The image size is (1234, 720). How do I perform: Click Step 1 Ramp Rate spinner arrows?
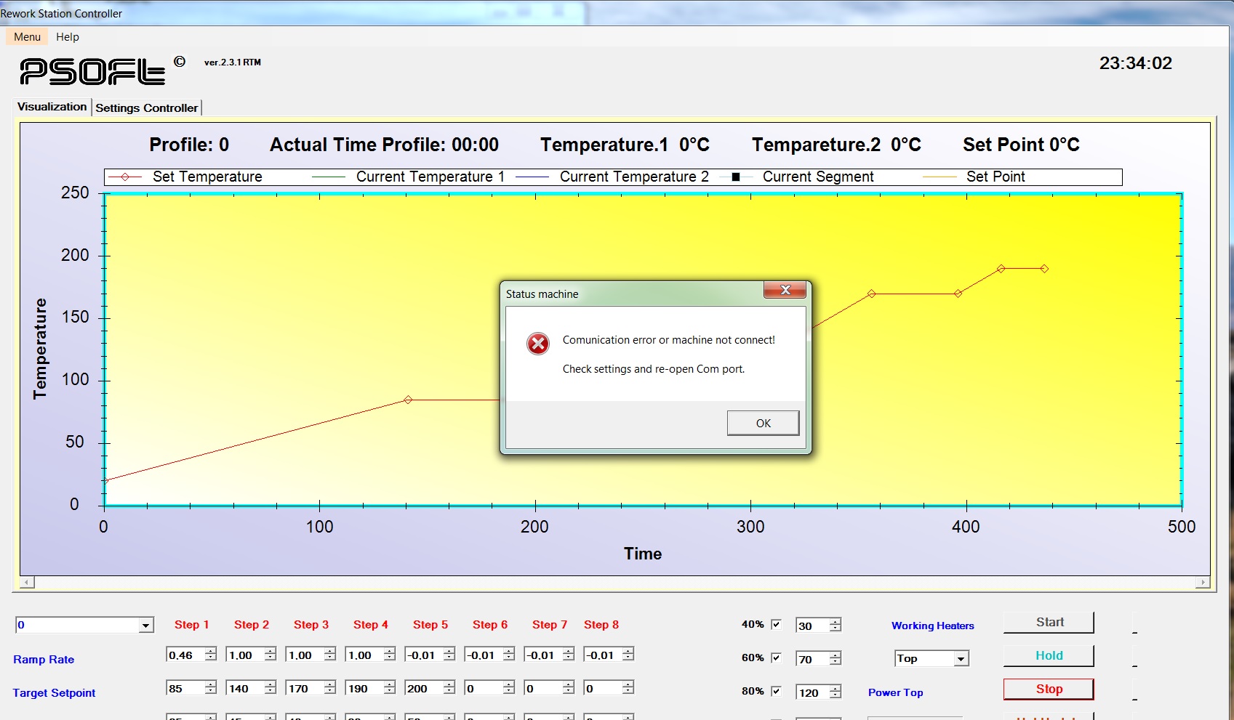point(211,655)
